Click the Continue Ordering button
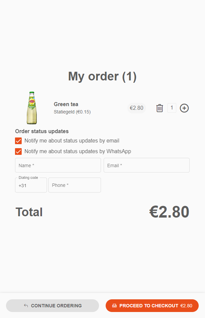The image size is (205, 318). pyautogui.click(x=52, y=306)
